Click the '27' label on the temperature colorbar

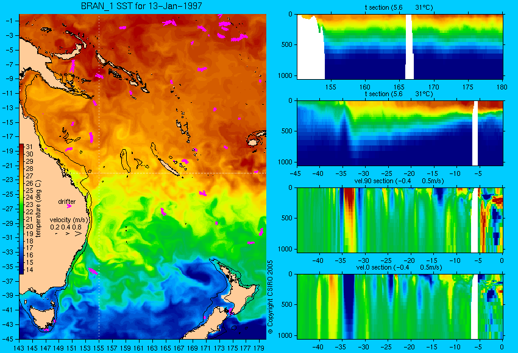pyautogui.click(x=29, y=176)
